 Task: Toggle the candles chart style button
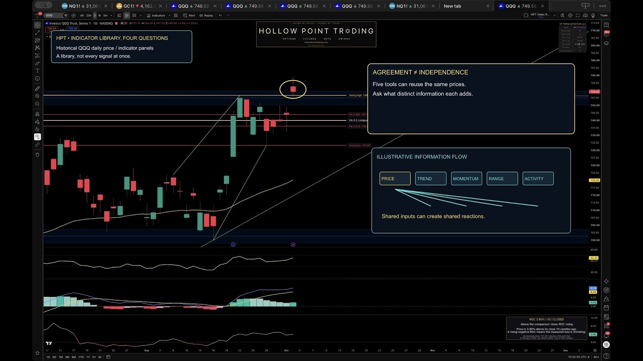(x=127, y=16)
